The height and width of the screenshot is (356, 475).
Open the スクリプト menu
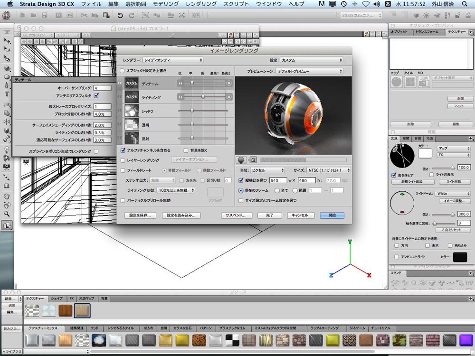point(236,4)
